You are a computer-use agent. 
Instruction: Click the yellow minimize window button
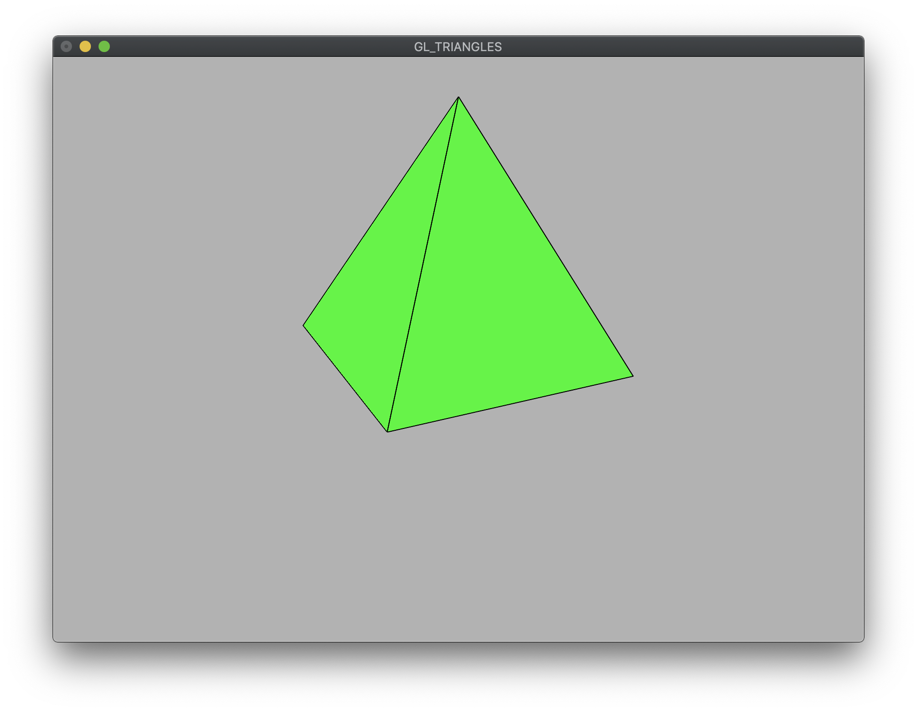point(85,46)
